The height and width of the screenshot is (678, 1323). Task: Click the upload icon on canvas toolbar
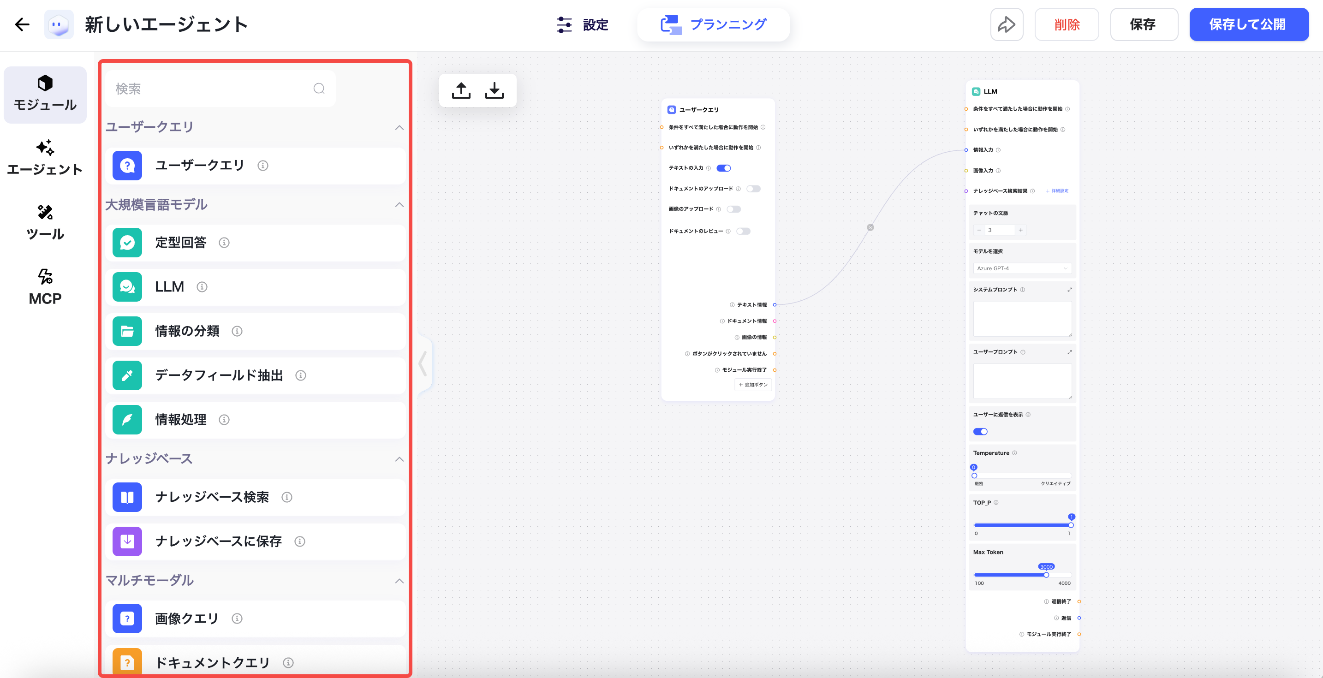[461, 90]
